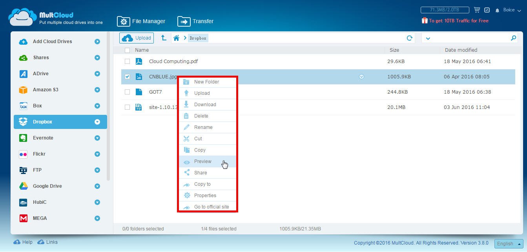Viewport: 527px width, 252px height.
Task: Open the Help link
Action: pyautogui.click(x=23, y=242)
